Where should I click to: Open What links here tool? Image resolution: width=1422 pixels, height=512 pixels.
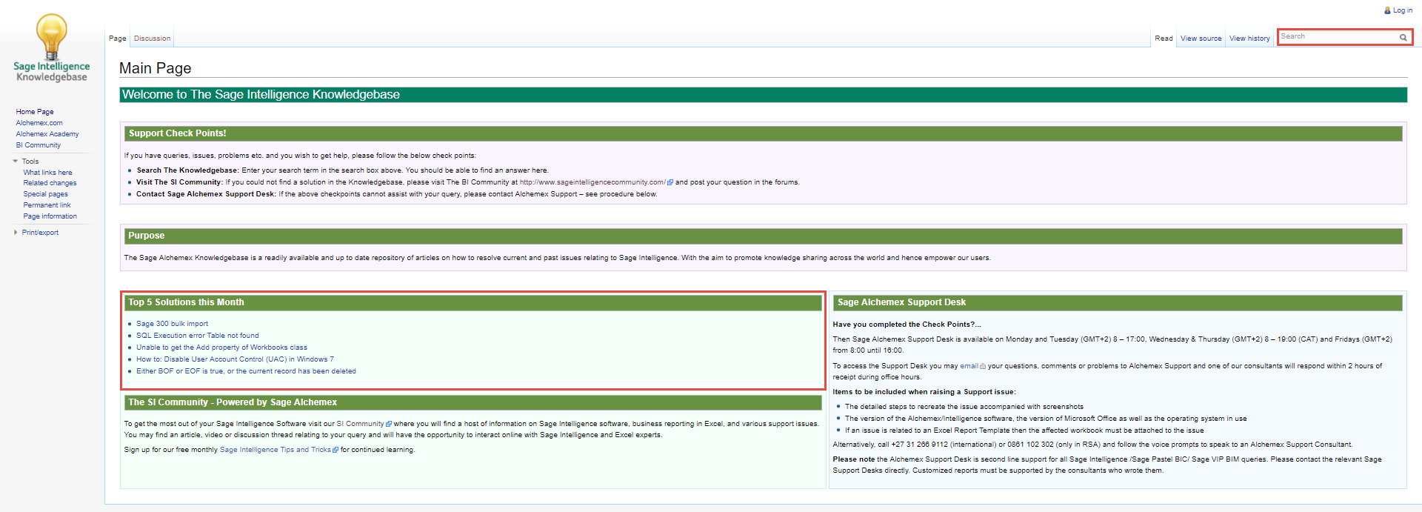coord(47,173)
